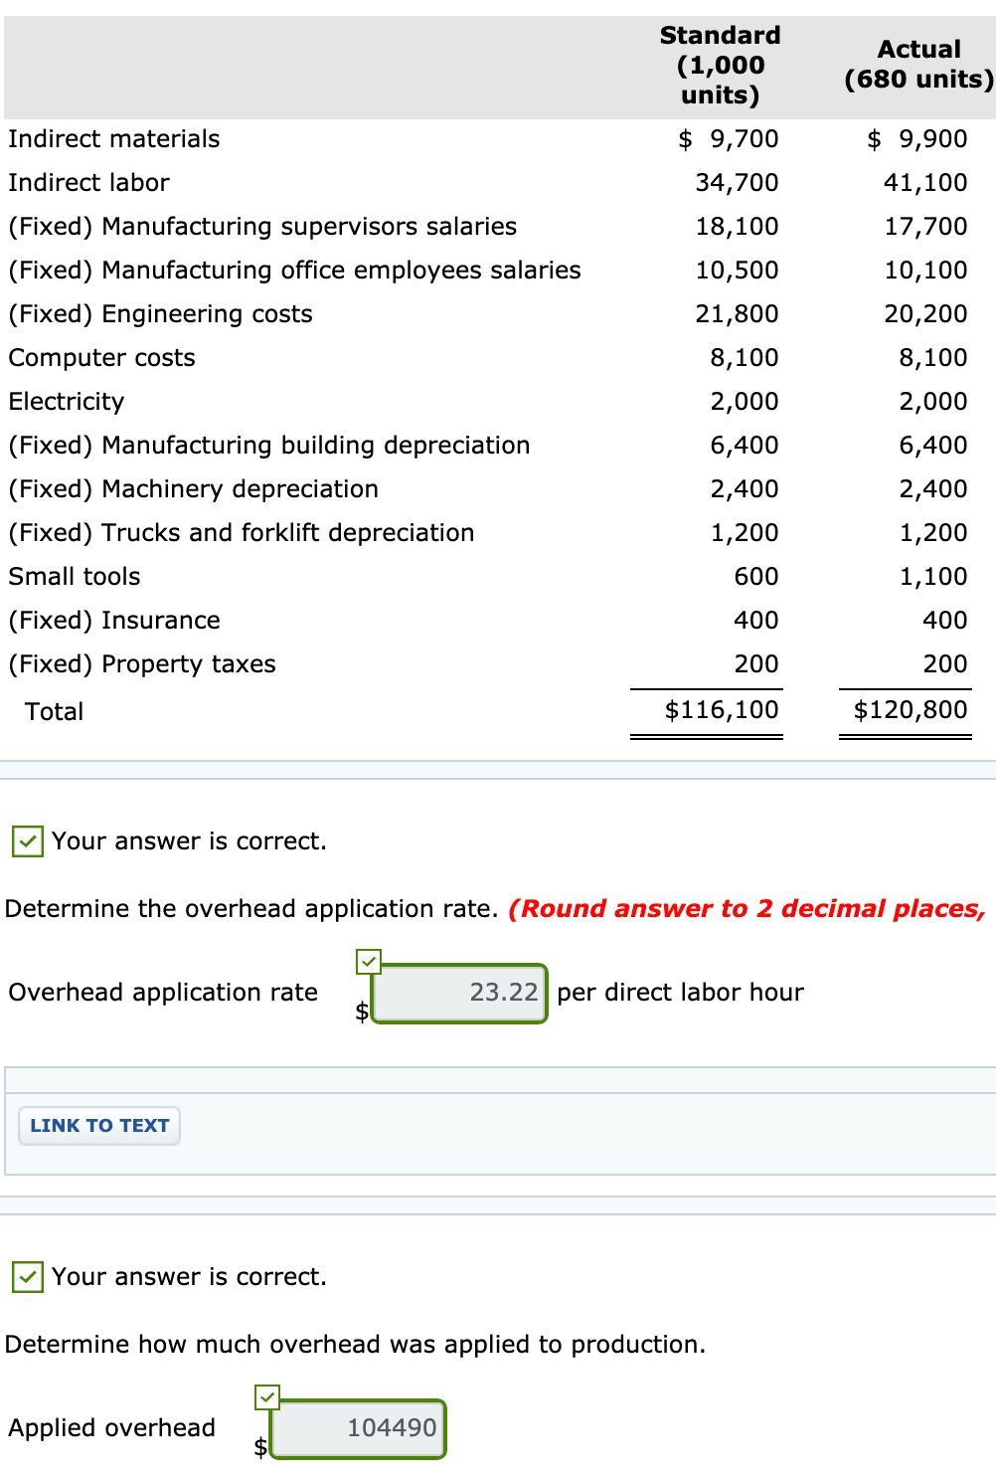Click the Total value $116,100
This screenshot has height=1480, width=996.
click(724, 709)
